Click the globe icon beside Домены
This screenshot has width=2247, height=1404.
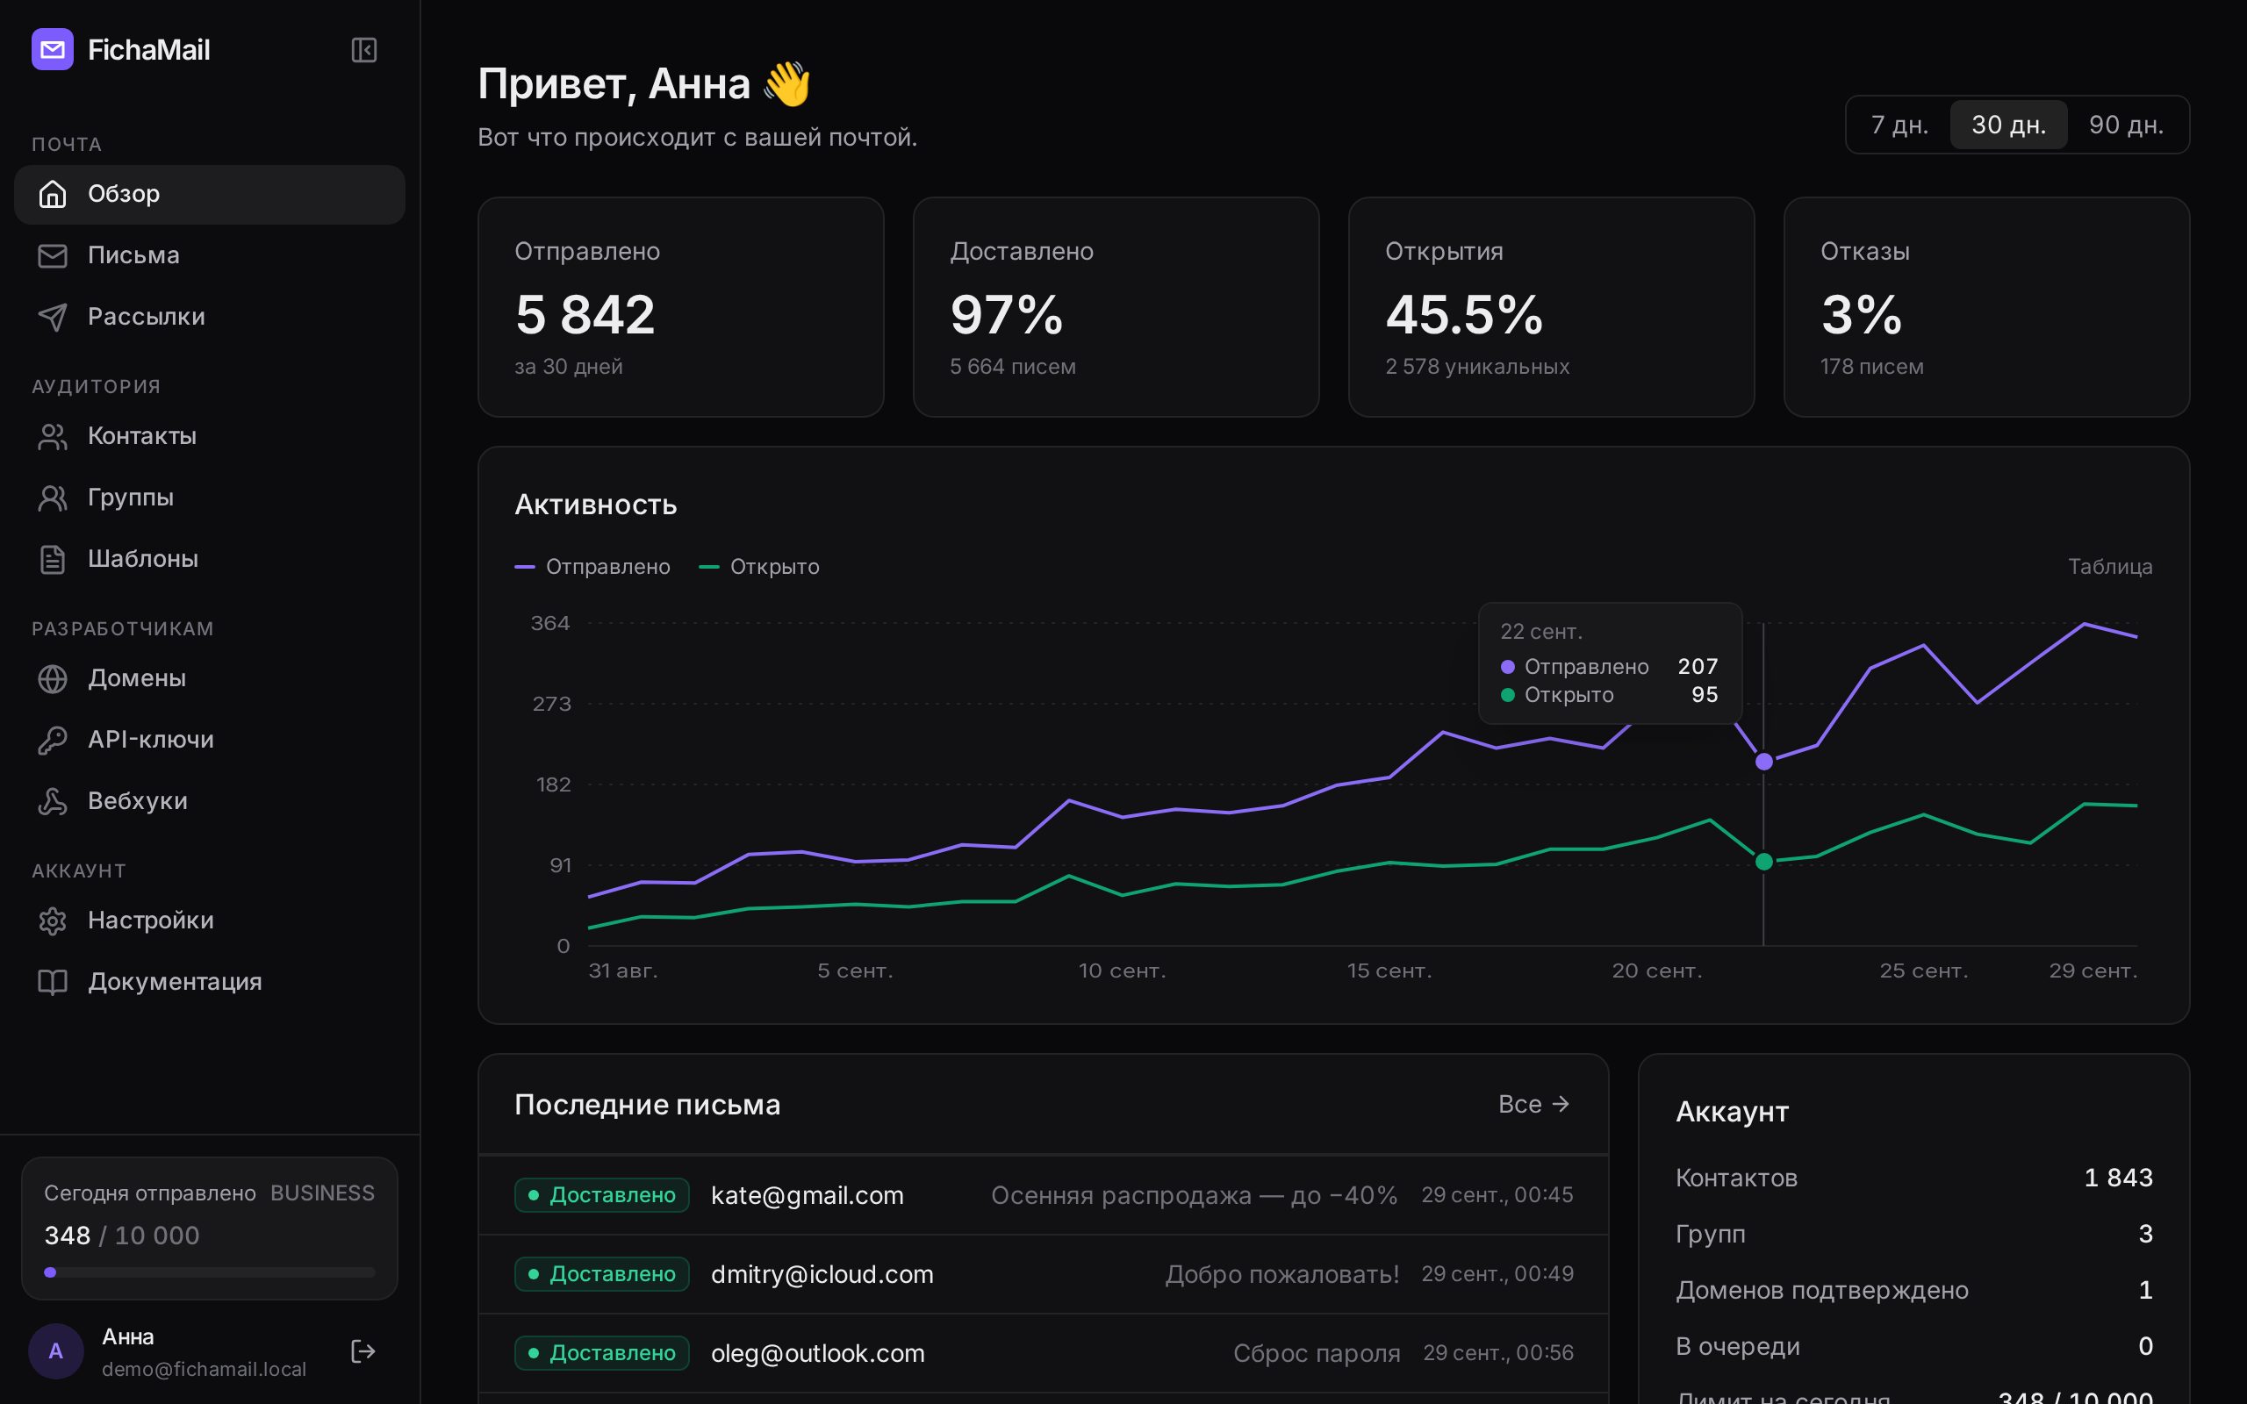point(52,679)
